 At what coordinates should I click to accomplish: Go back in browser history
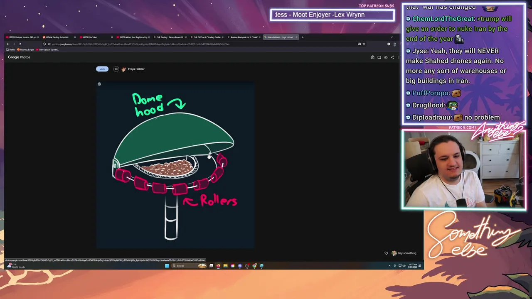click(8, 44)
